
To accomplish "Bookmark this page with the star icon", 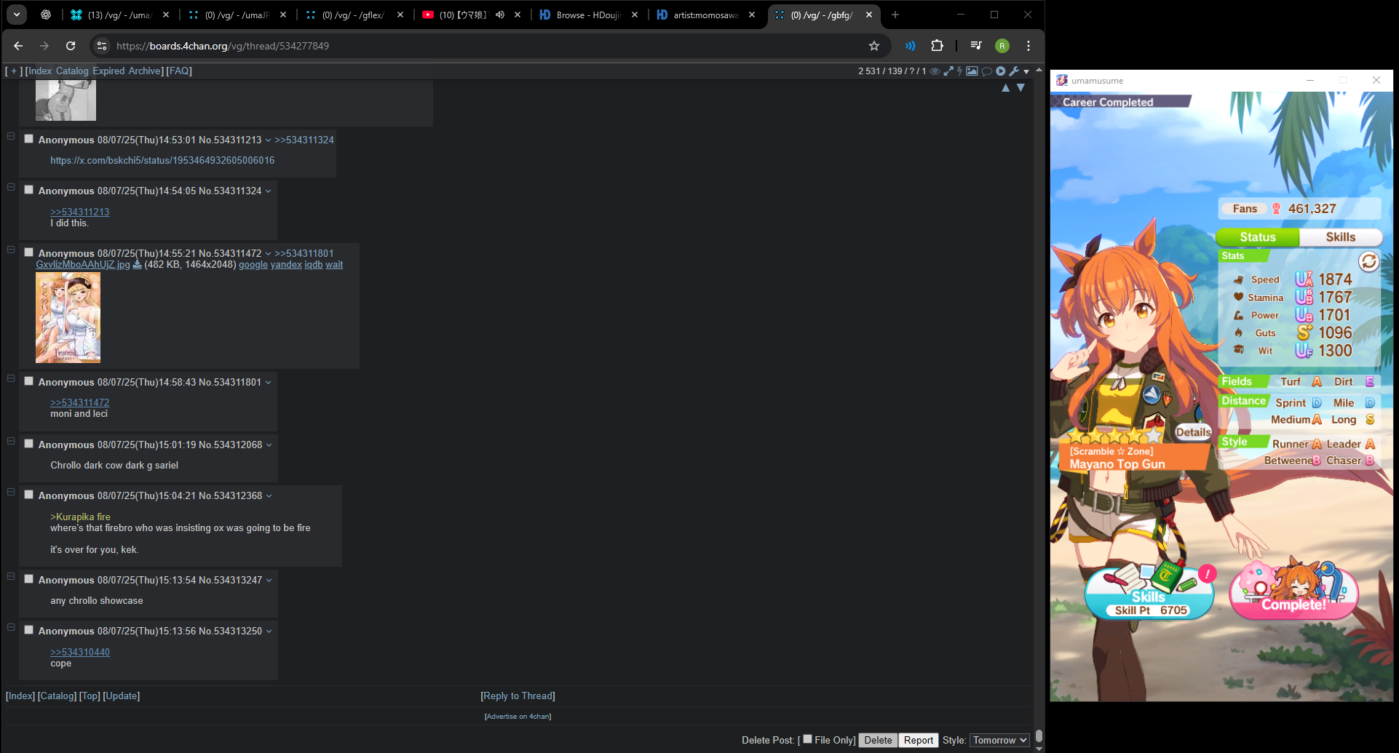I will tap(874, 46).
